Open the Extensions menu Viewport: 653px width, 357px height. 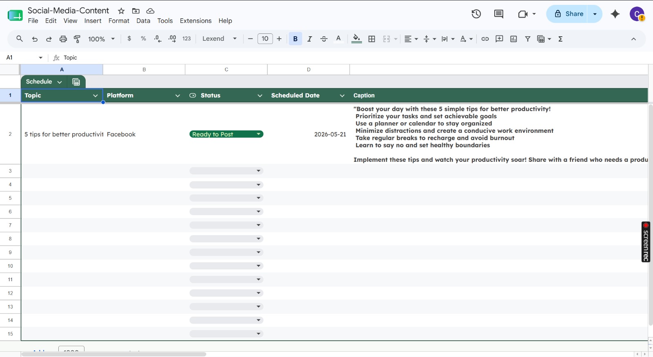tap(195, 21)
